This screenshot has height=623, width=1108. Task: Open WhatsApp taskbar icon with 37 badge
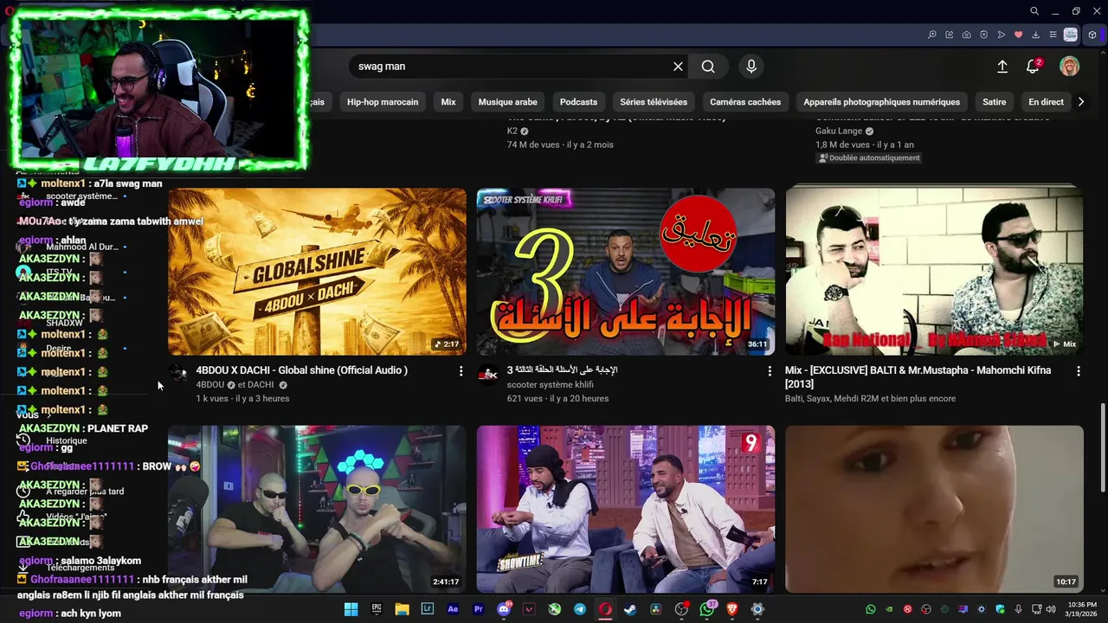coord(707,609)
